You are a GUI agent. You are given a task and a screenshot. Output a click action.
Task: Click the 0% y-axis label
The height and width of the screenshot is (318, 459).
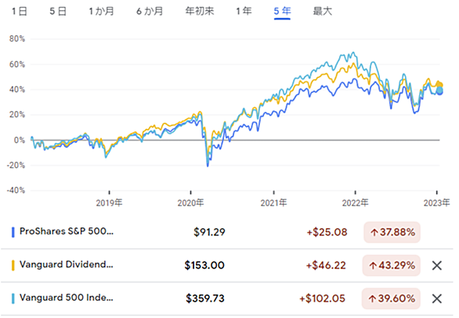pyautogui.click(x=20, y=140)
